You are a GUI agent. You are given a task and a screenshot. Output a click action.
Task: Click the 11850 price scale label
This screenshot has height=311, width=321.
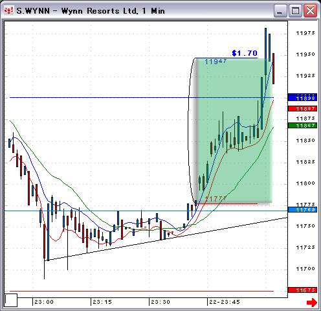coord(305,141)
